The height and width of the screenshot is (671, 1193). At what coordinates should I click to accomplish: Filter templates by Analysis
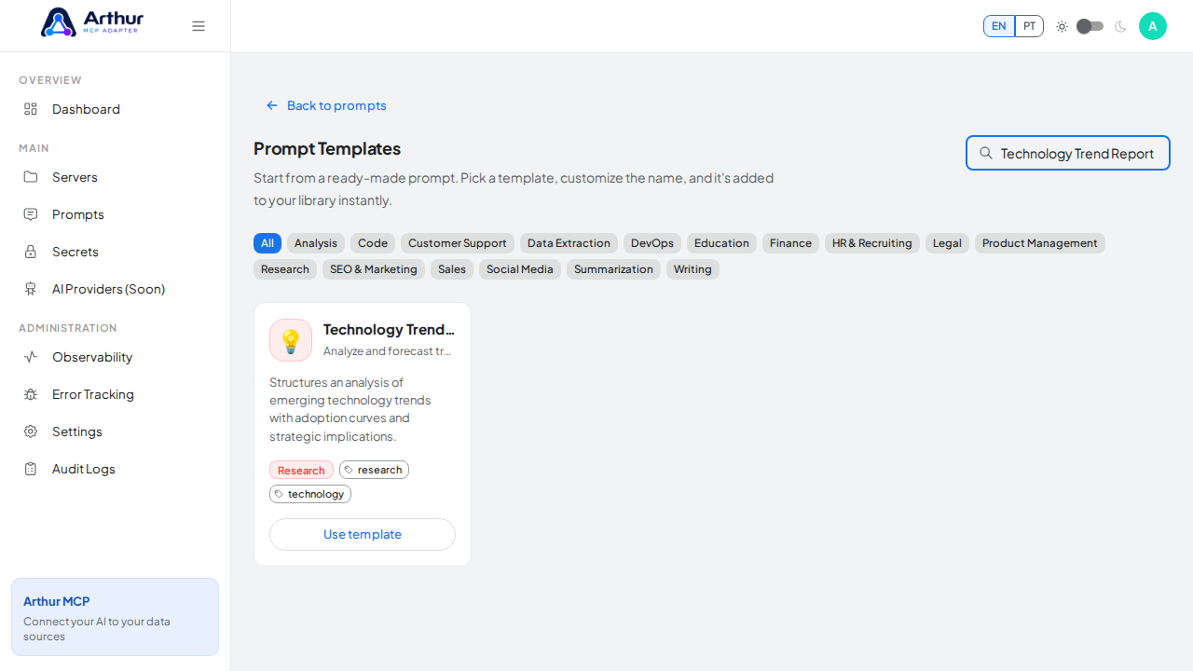(316, 243)
